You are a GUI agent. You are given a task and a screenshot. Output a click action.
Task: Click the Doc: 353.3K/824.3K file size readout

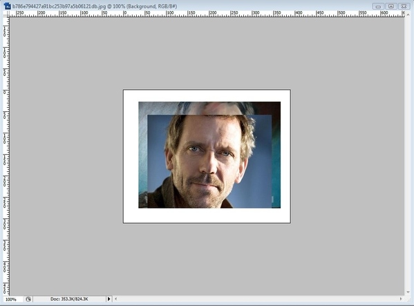click(x=69, y=299)
